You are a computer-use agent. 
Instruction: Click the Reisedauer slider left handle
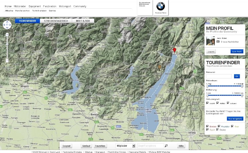(x=207, y=86)
